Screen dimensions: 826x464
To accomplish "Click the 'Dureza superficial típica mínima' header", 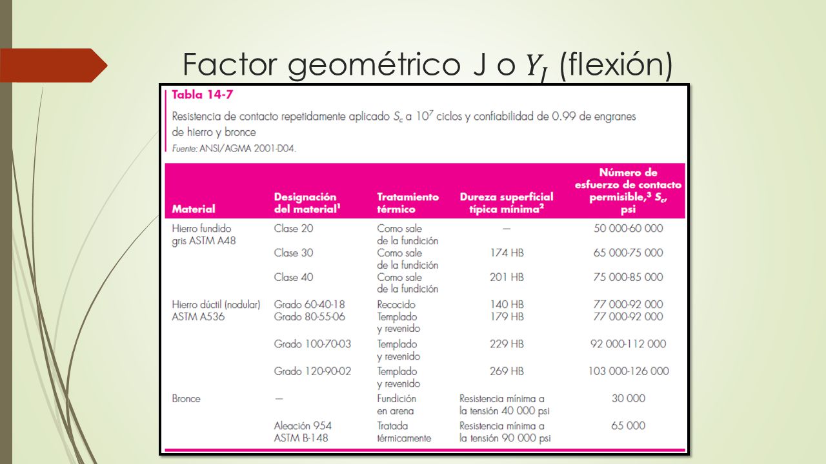I will point(507,203).
